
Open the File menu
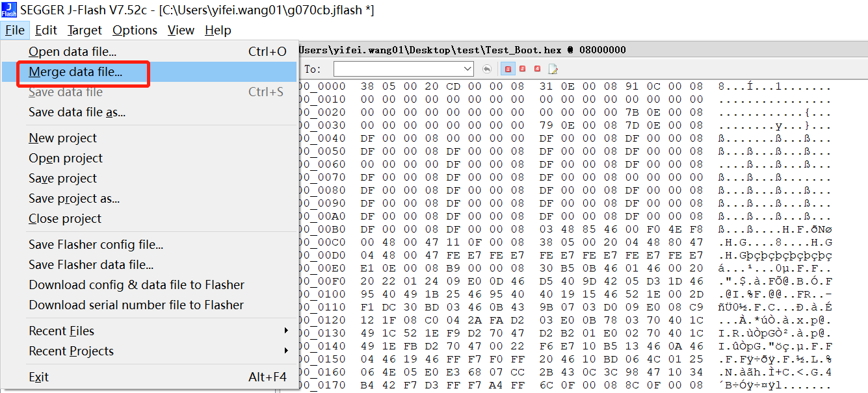click(14, 30)
